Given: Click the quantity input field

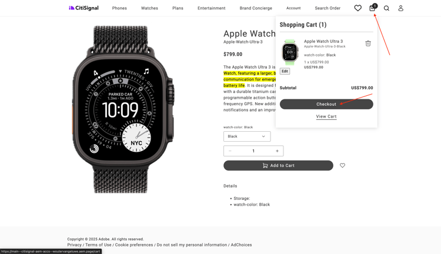Looking at the screenshot, I should [x=253, y=151].
